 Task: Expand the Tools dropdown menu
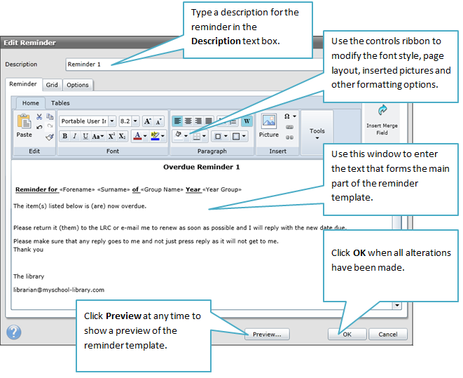(317, 133)
